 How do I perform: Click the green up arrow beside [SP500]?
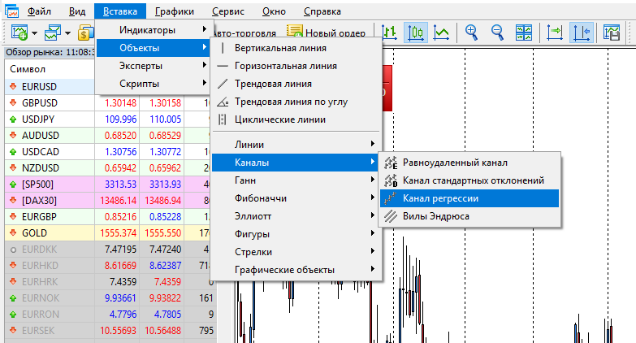pos(13,184)
